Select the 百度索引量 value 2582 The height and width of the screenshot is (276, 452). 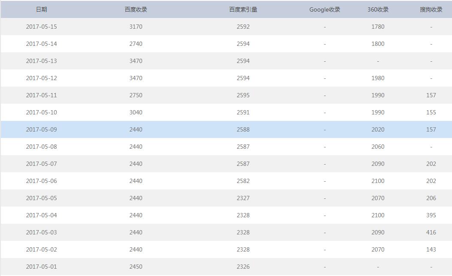point(243,181)
